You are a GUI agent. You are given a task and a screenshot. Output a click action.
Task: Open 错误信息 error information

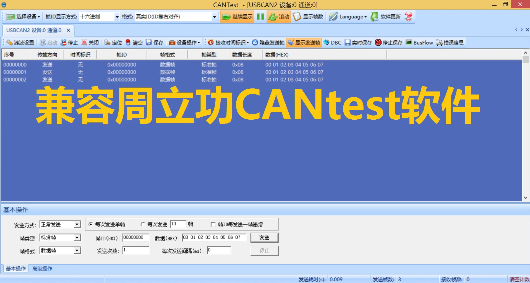450,43
